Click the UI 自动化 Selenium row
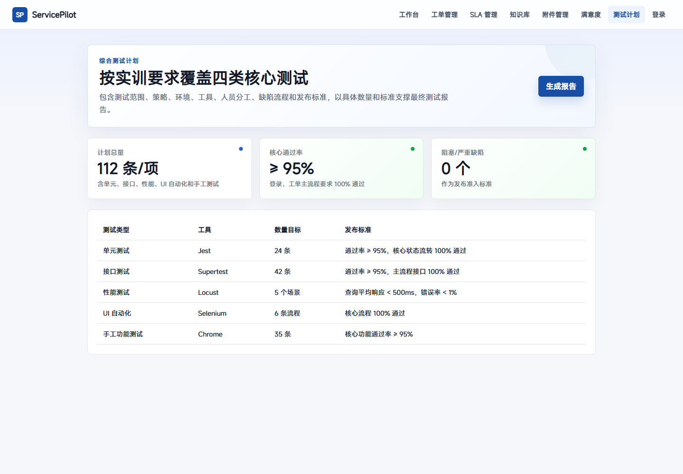 [x=341, y=313]
